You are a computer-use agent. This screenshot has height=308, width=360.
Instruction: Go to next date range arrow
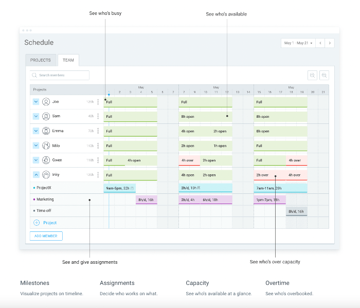click(330, 43)
